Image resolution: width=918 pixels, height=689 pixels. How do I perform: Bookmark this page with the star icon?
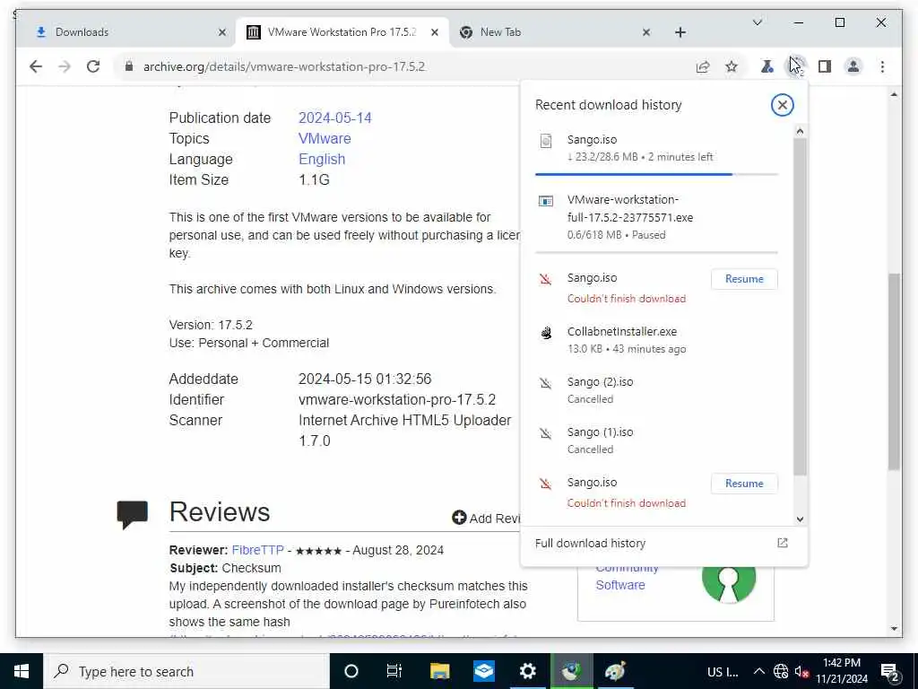(x=732, y=66)
